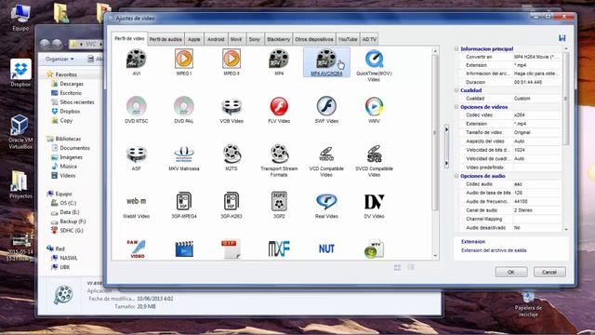Open the Organizar menu in Explorer
Viewport: 595px width, 335px height.
point(59,59)
